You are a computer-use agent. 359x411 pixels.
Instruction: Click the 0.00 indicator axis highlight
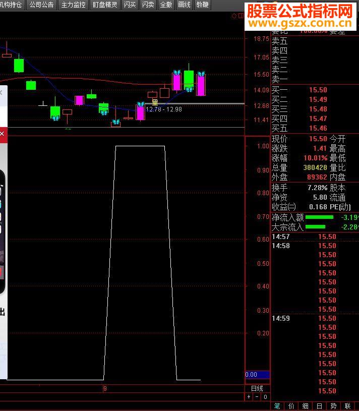pos(257,375)
